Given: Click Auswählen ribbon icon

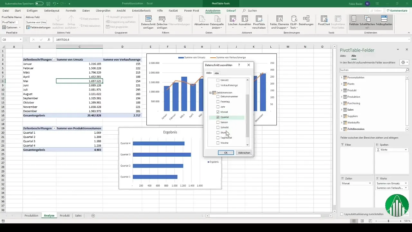Looking at the screenshot, I should pos(245,22).
